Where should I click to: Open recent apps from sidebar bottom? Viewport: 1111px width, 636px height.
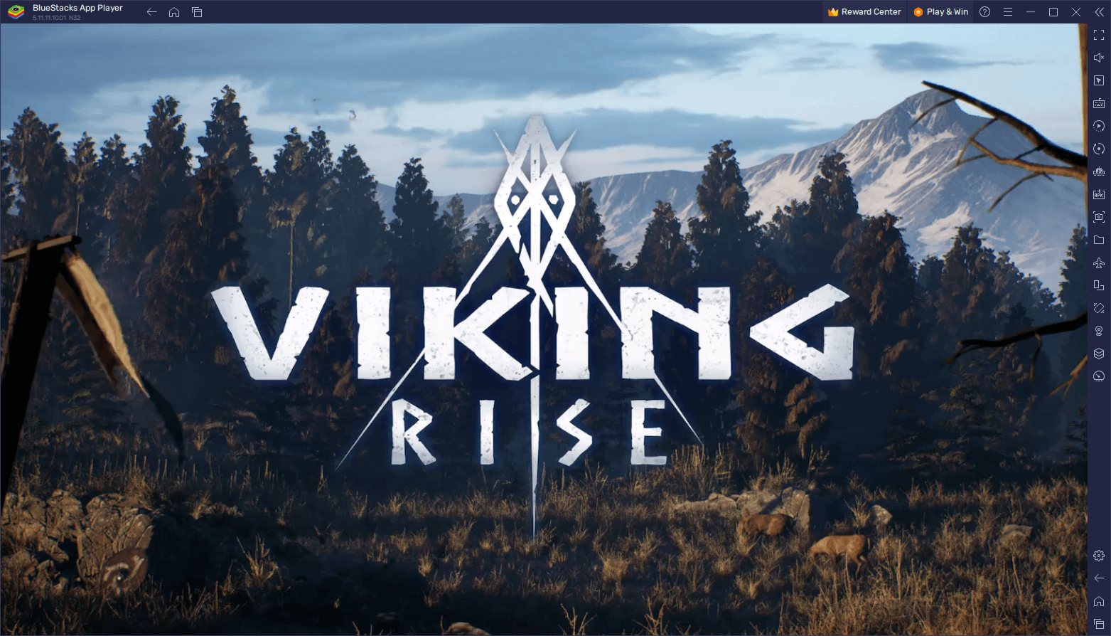tap(1099, 624)
